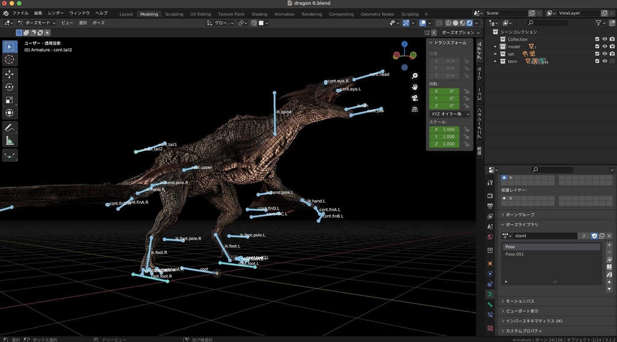This screenshot has width=617, height=342.
Task: Choose the Rotate tool
Action: [x=10, y=87]
